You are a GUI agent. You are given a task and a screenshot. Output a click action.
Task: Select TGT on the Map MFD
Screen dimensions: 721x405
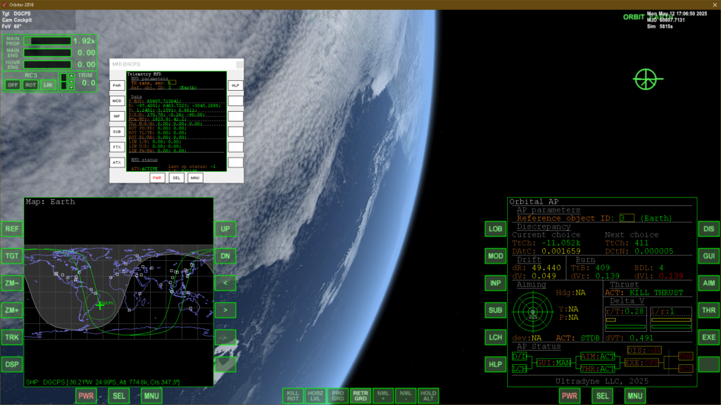[x=12, y=256]
